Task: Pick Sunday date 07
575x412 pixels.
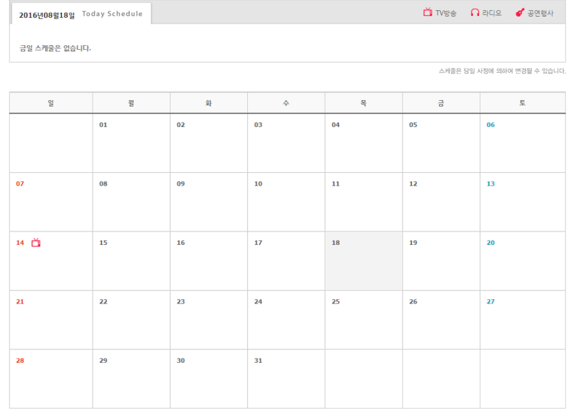Action: tap(20, 184)
